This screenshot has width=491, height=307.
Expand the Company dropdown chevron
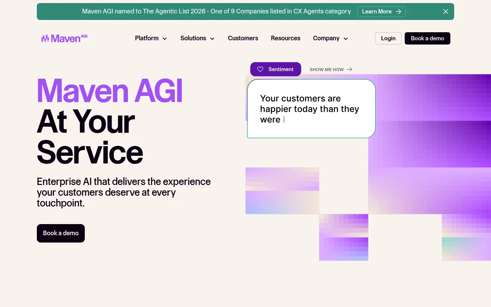(346, 39)
